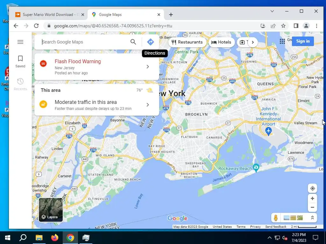
Task: Click the address bar URL
Action: pos(113,26)
